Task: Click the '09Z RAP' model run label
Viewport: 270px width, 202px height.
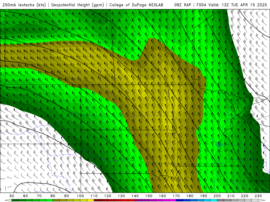Action: tap(183, 5)
